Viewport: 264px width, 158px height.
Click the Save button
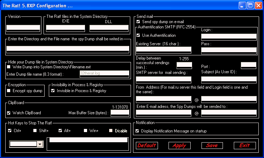point(212,145)
